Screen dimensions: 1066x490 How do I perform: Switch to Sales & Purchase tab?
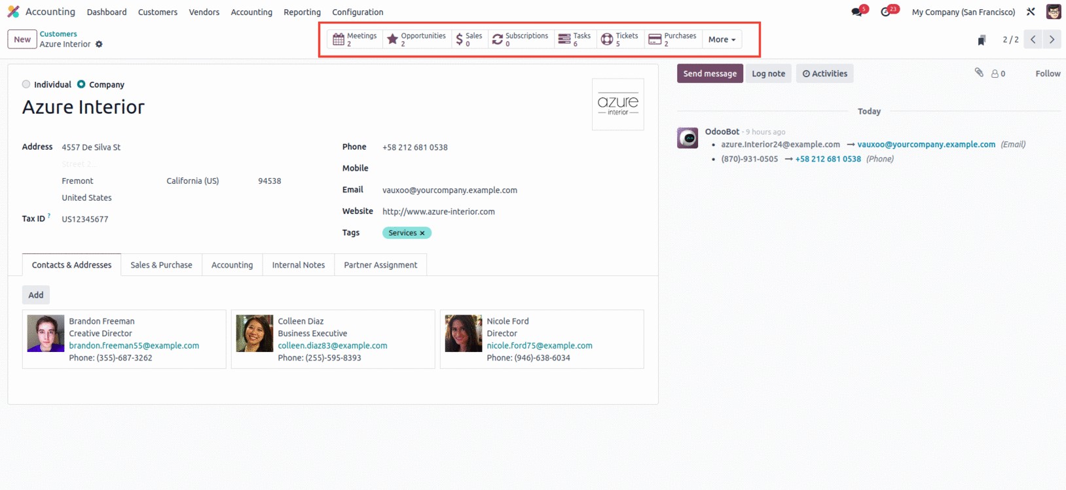[x=161, y=265]
